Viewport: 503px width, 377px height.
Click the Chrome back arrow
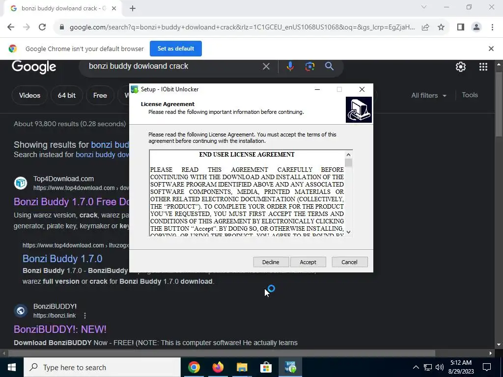pyautogui.click(x=11, y=27)
